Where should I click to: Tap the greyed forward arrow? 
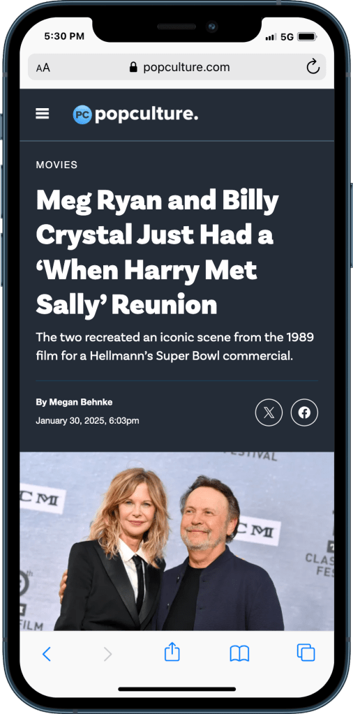(x=107, y=654)
